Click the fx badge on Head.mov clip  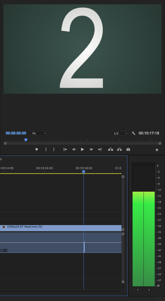coord(4,227)
